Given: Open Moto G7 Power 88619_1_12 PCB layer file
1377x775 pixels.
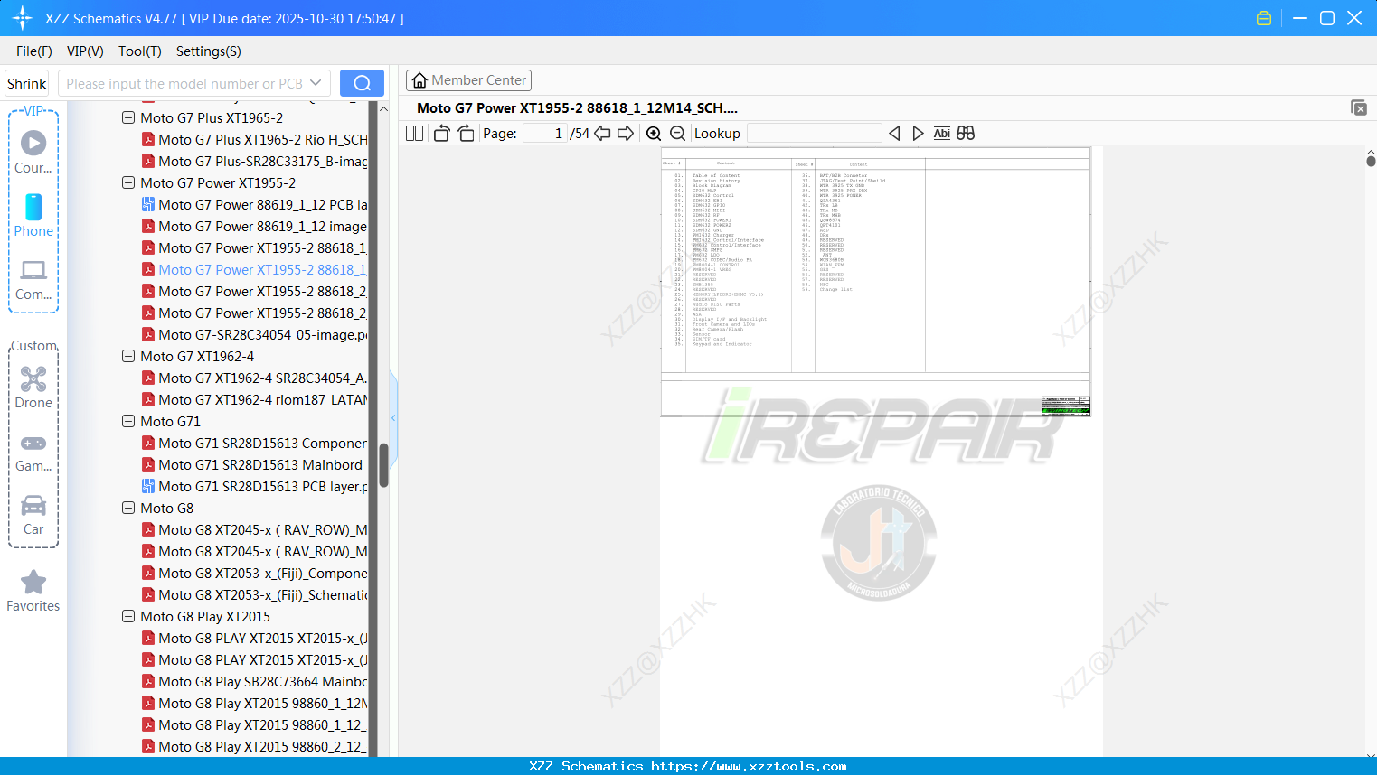Looking at the screenshot, I should tap(254, 205).
